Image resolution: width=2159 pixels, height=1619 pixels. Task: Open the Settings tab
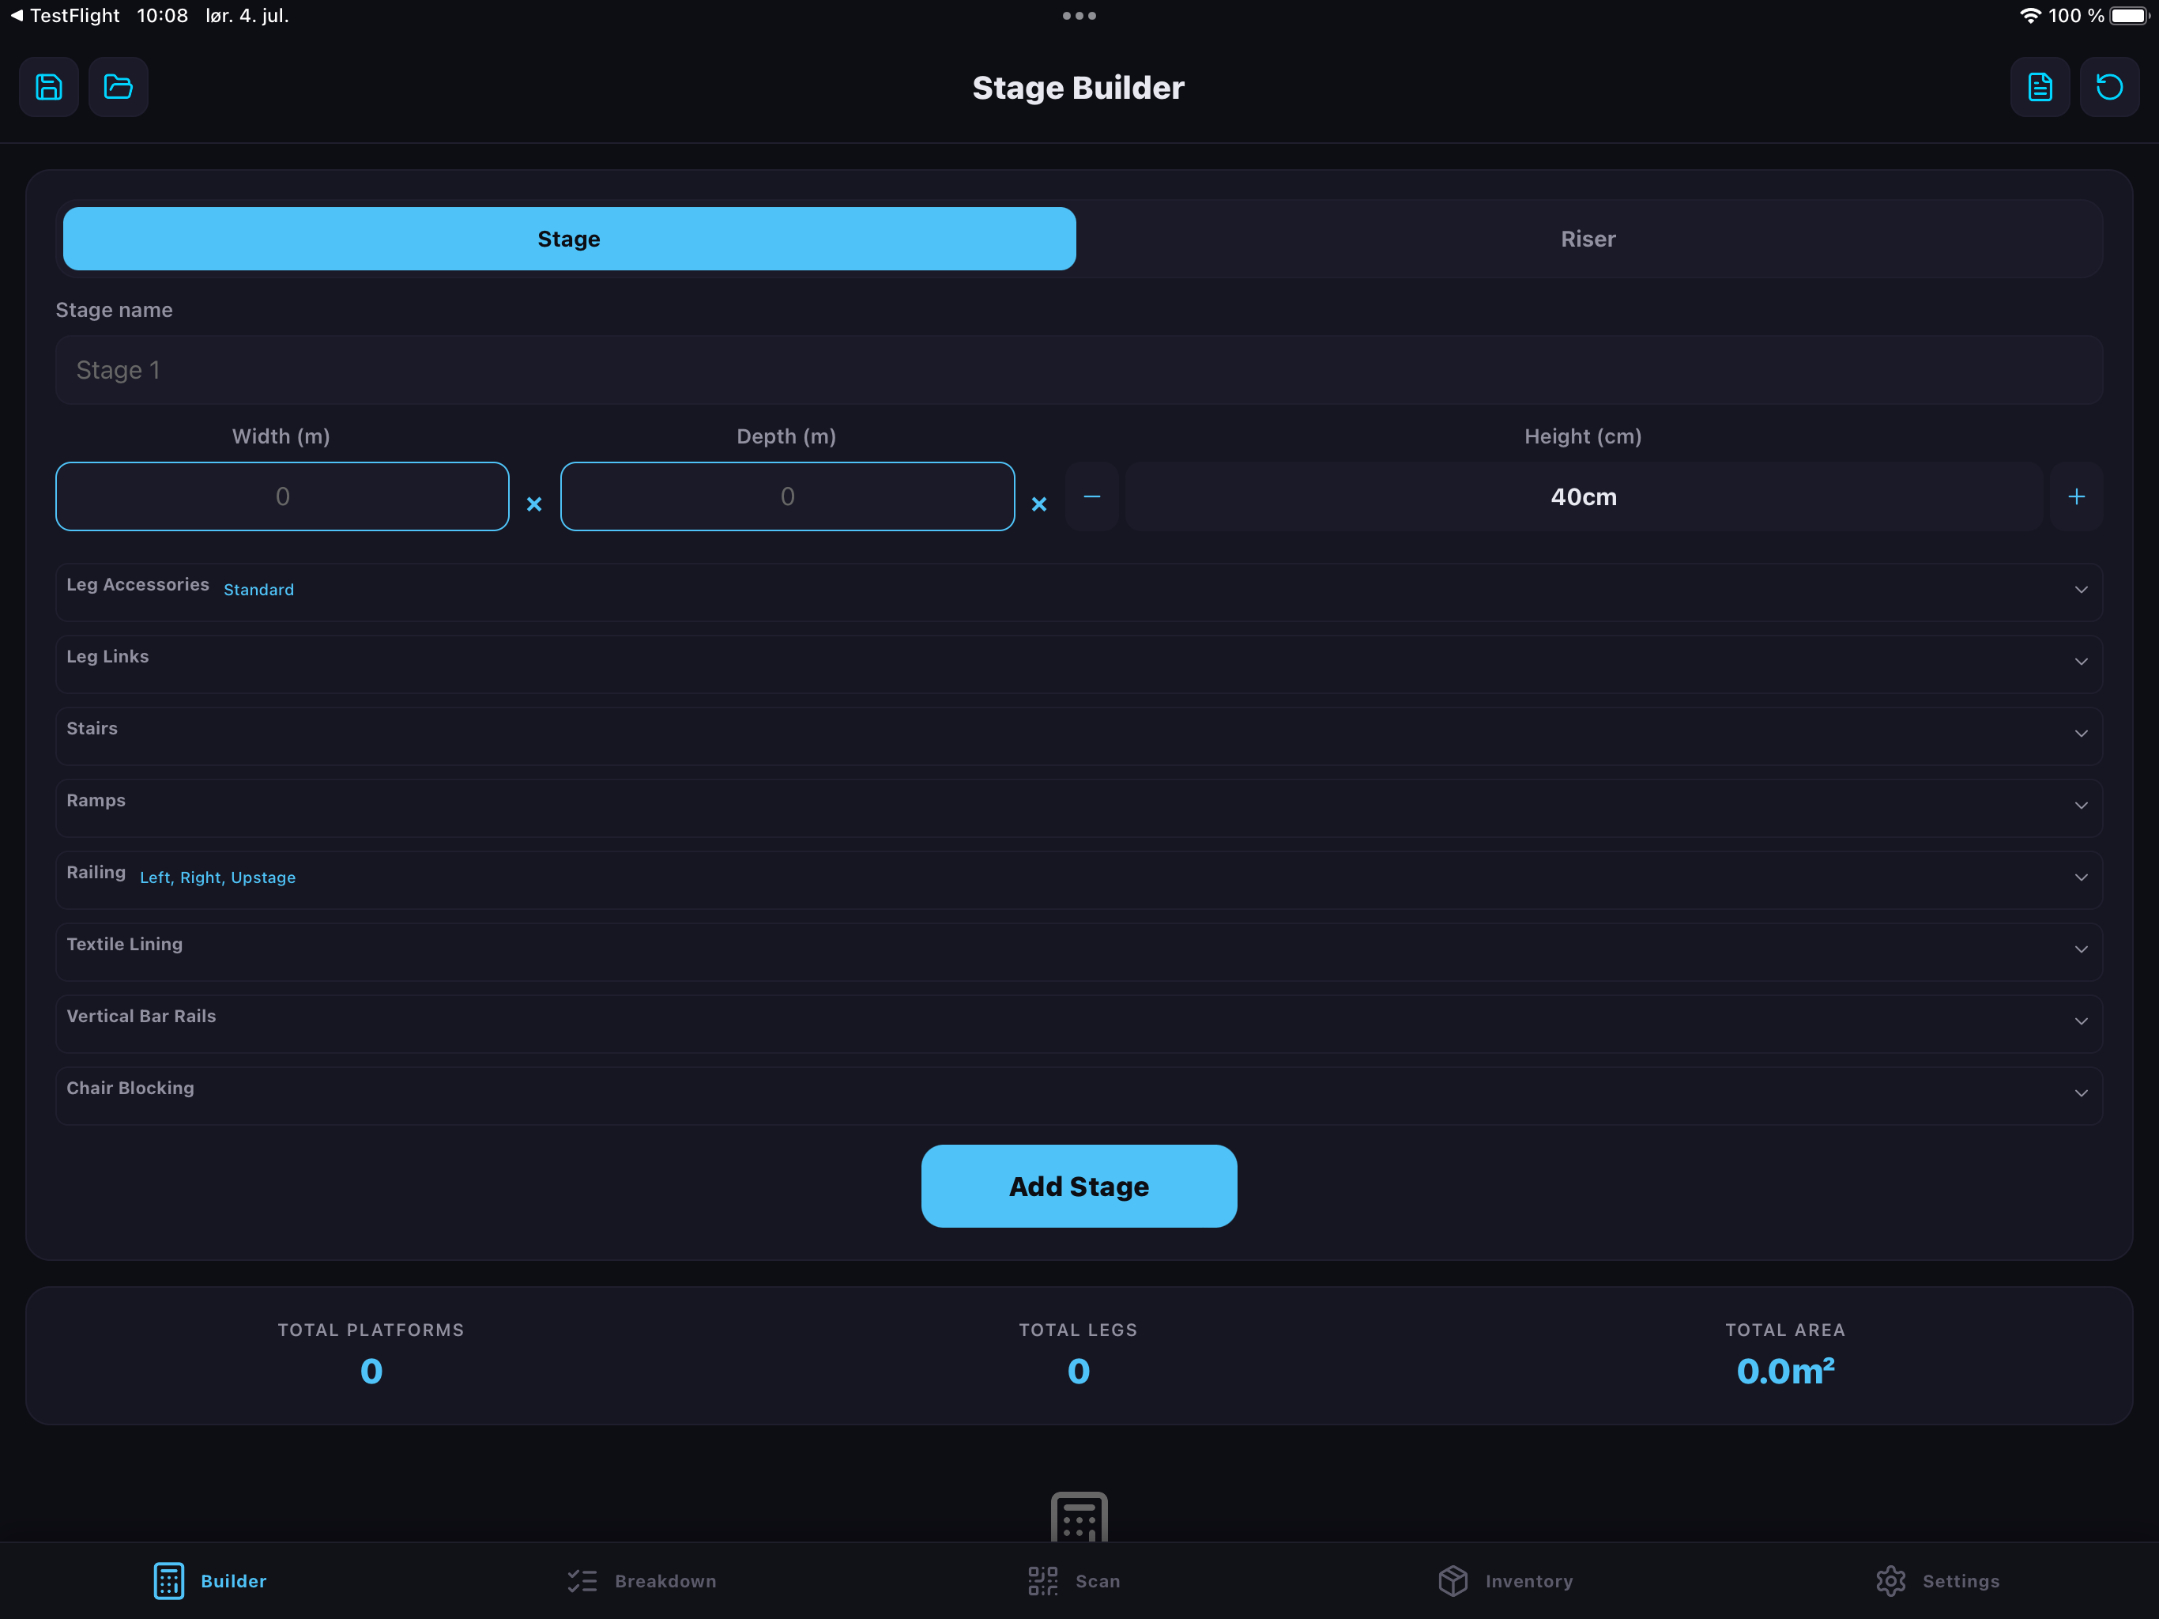[x=1938, y=1581]
